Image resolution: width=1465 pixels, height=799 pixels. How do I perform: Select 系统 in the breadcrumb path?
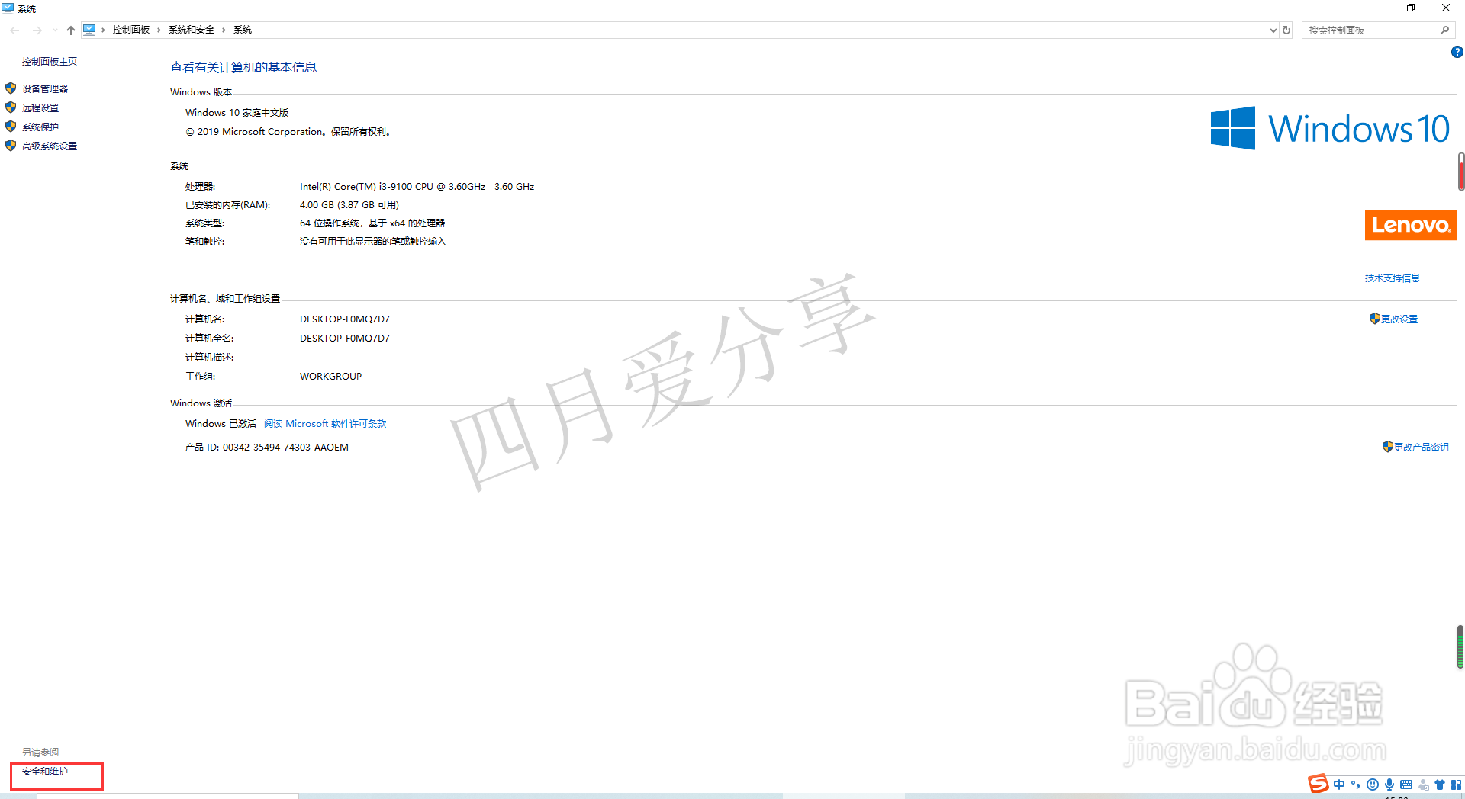coord(243,30)
